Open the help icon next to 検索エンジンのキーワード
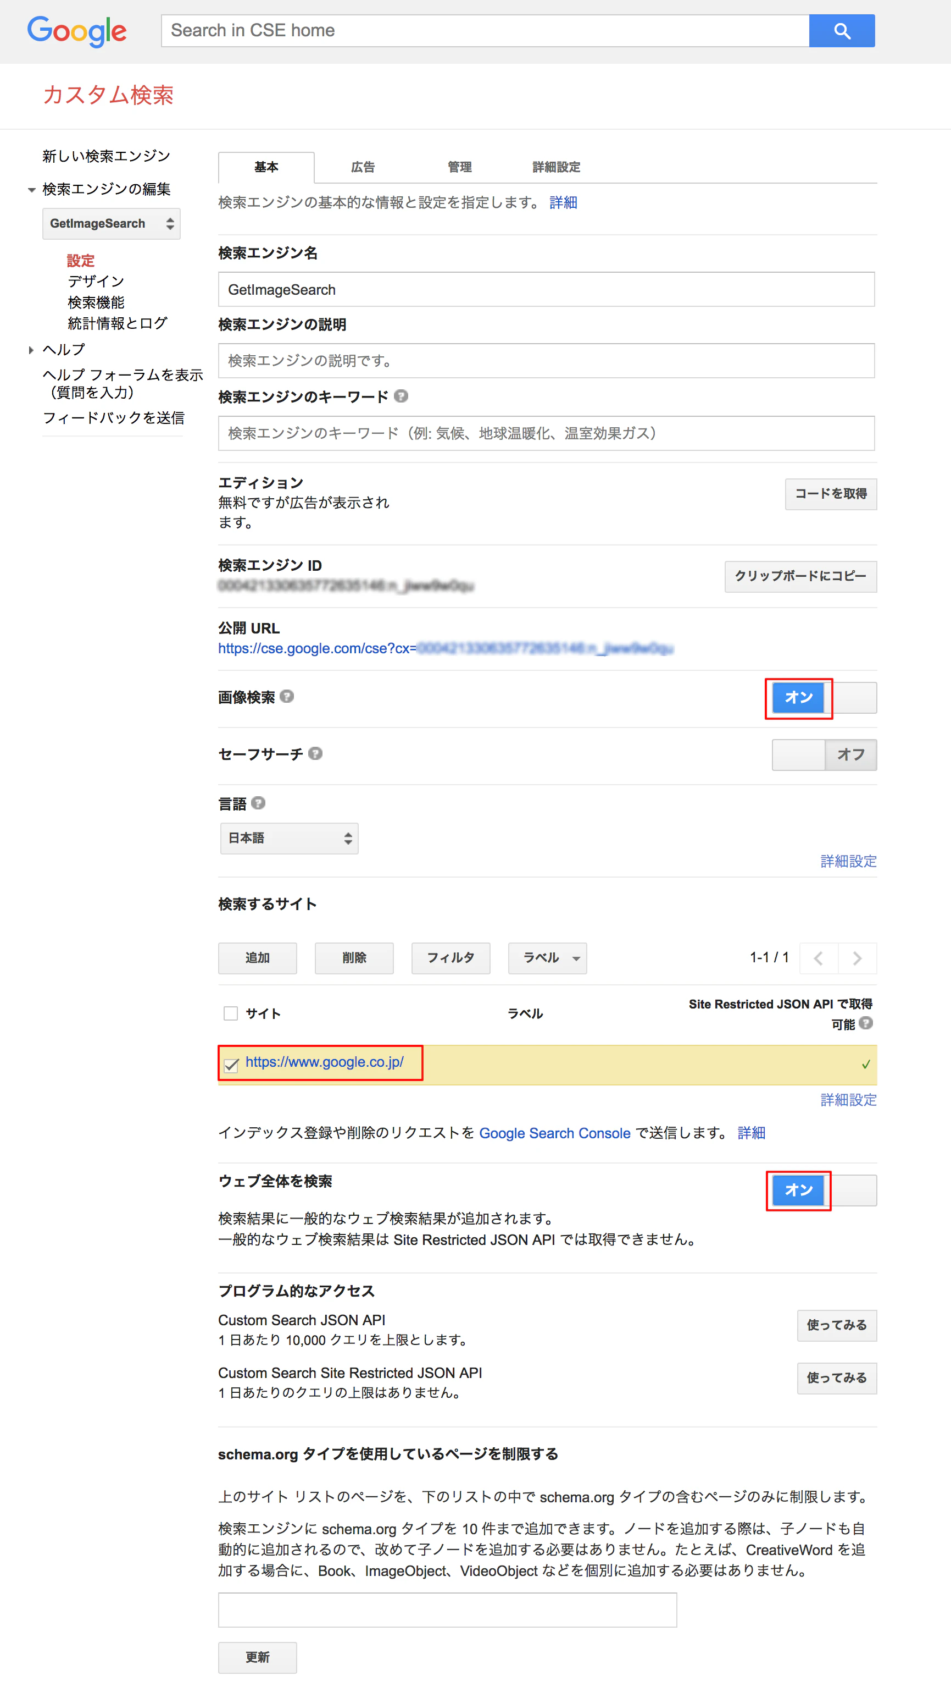951x1681 pixels. coord(402,396)
